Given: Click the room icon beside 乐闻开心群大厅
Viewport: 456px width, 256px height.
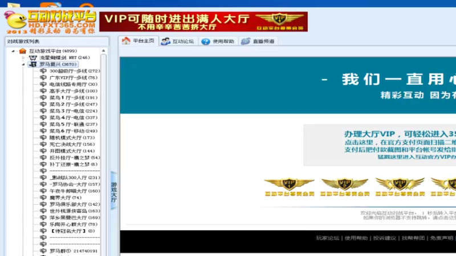Looking at the screenshot, I should pos(43,224).
